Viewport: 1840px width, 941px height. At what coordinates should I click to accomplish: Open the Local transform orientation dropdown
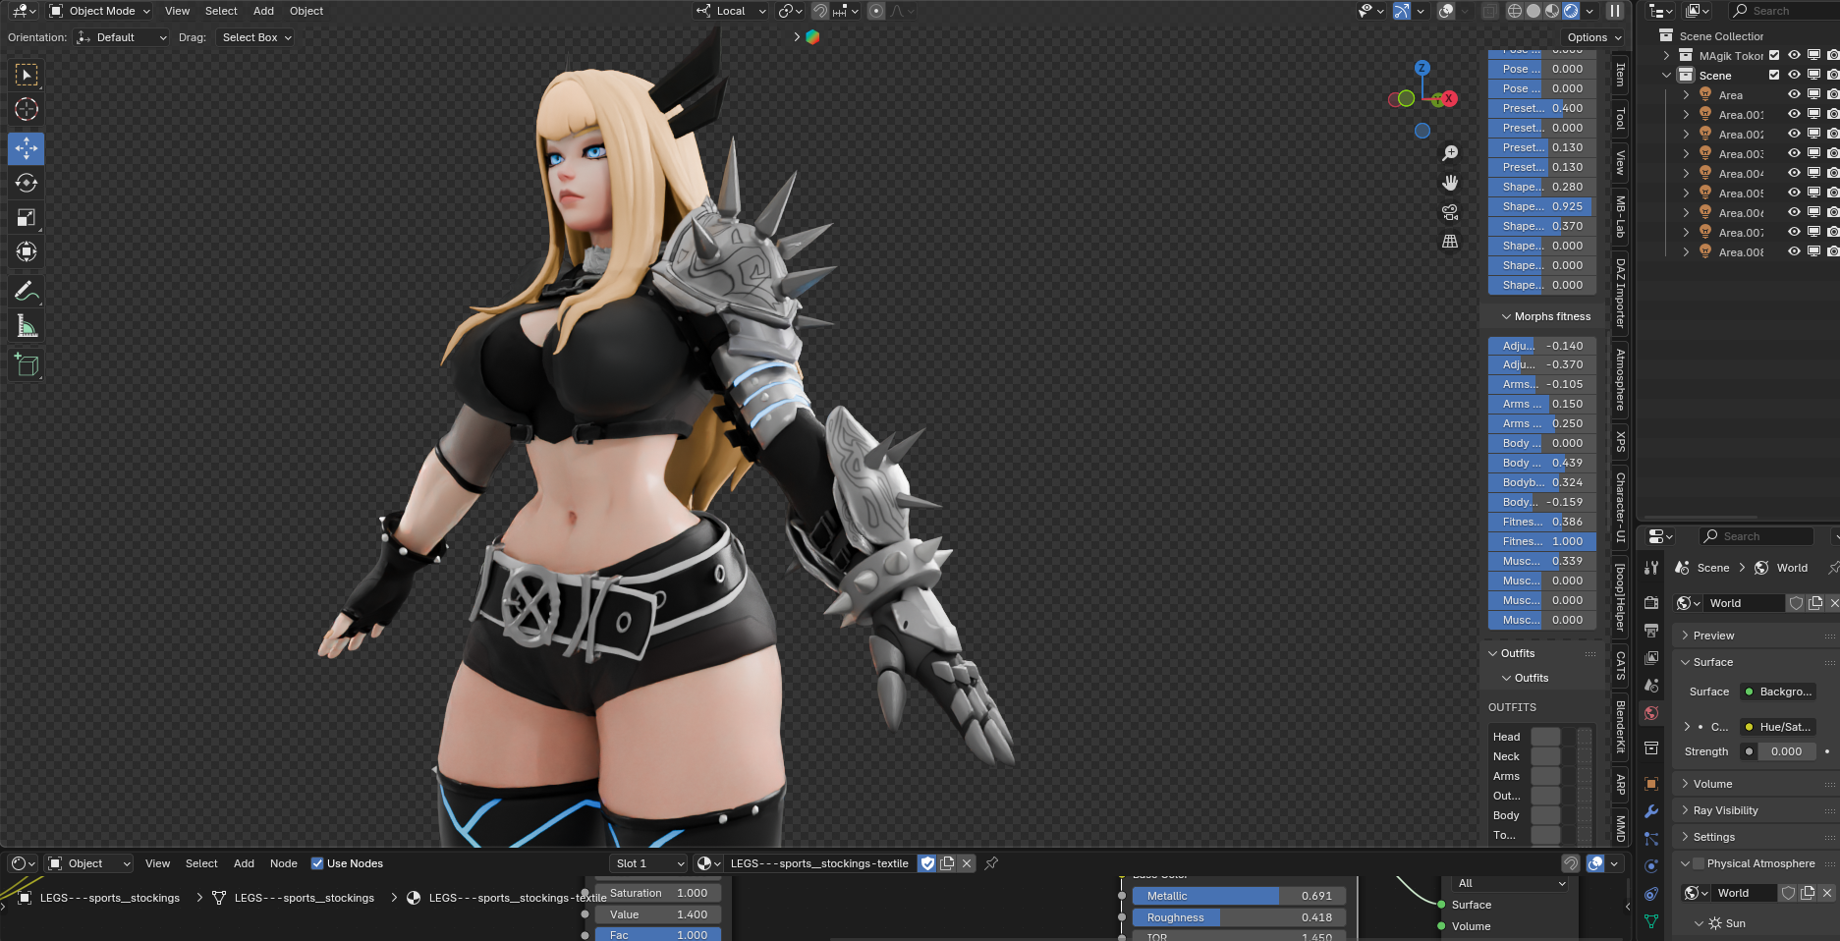731,11
